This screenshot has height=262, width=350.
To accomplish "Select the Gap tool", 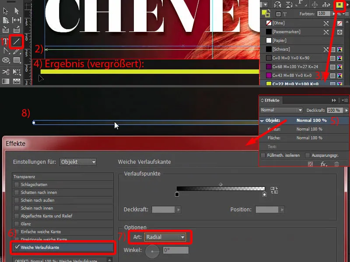I will tap(17, 20).
